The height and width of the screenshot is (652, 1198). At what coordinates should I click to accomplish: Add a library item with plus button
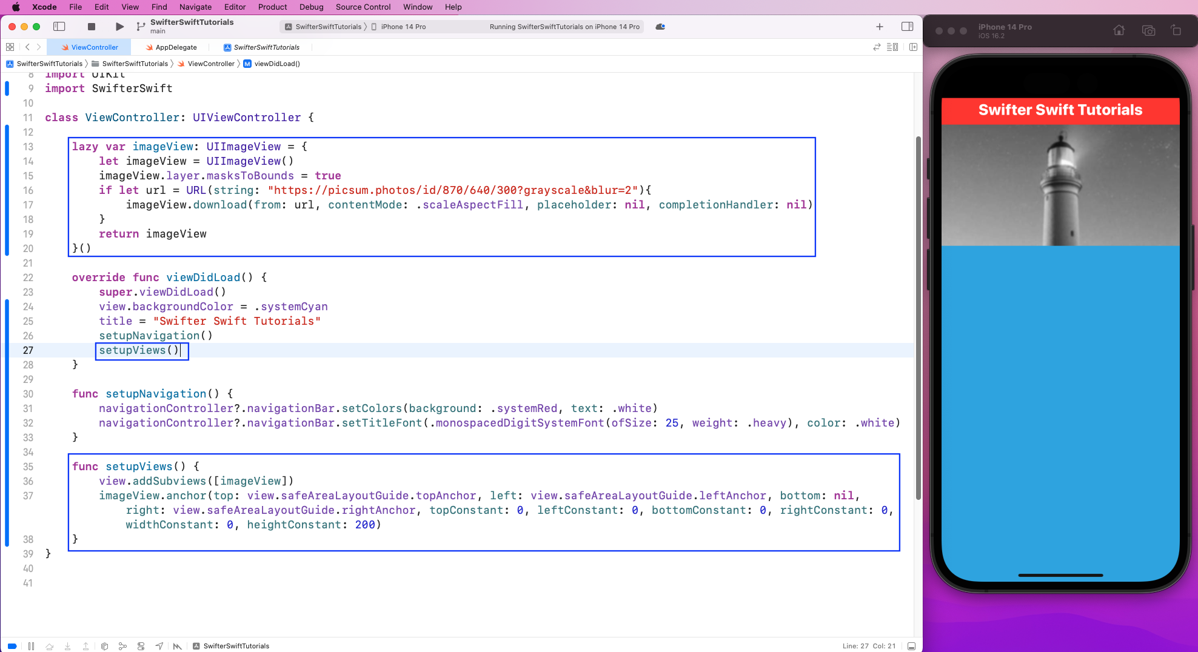pos(880,27)
